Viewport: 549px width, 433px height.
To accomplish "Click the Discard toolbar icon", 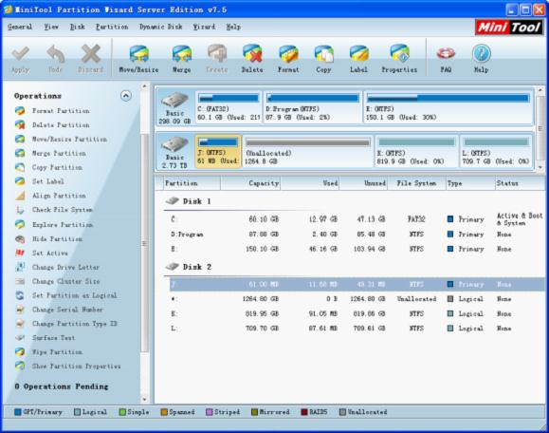I will tap(91, 54).
